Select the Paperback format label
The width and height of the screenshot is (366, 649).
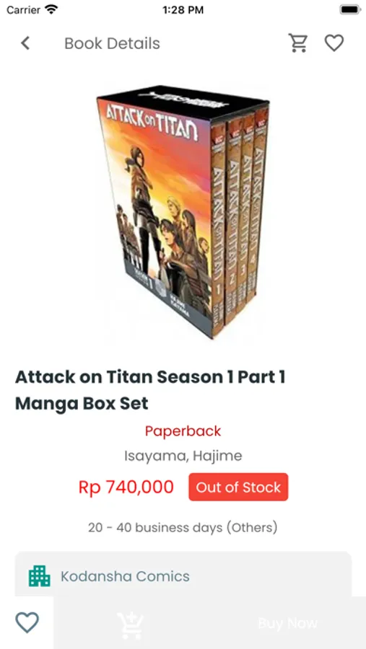(x=183, y=431)
